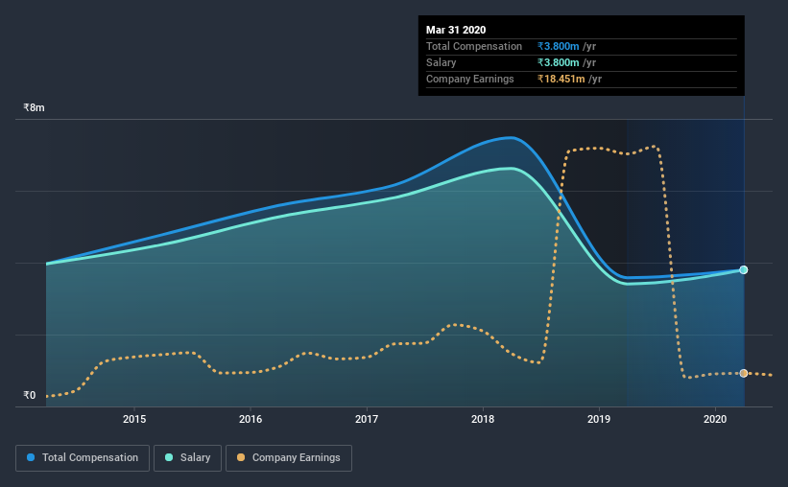This screenshot has height=487, width=788.
Task: Click the Total Compensation row label in tooltip
Action: point(474,46)
